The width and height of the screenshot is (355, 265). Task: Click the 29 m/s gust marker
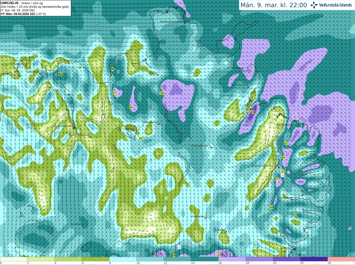253,112
